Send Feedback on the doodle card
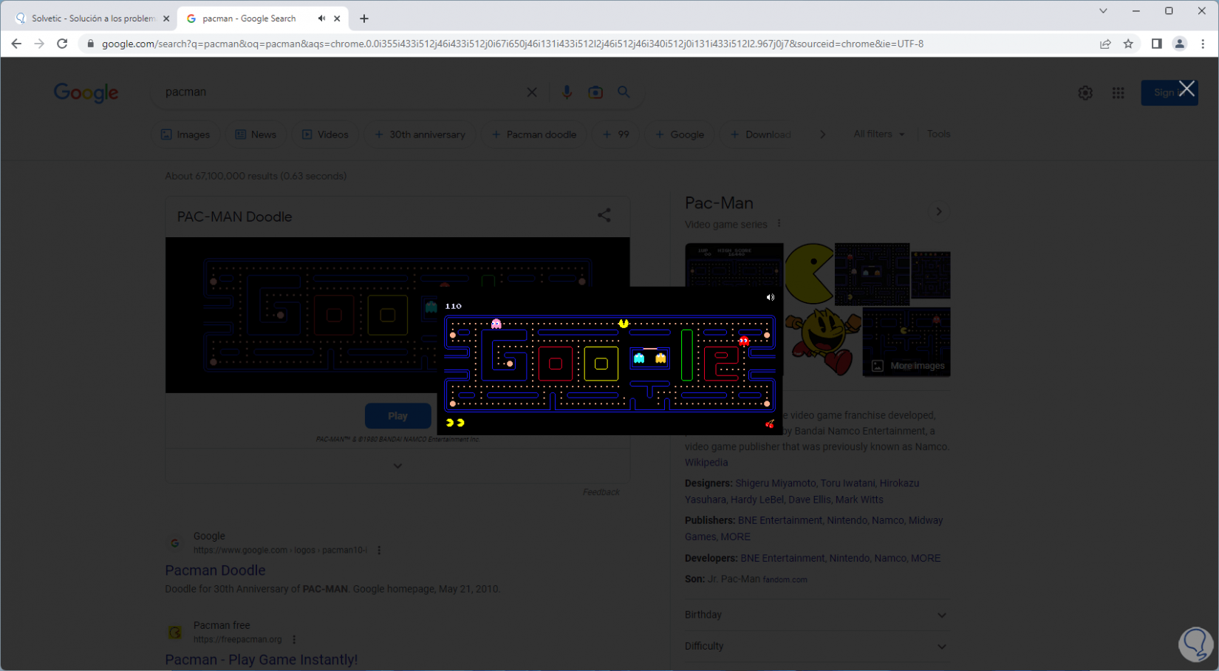The width and height of the screenshot is (1219, 671). 601,492
